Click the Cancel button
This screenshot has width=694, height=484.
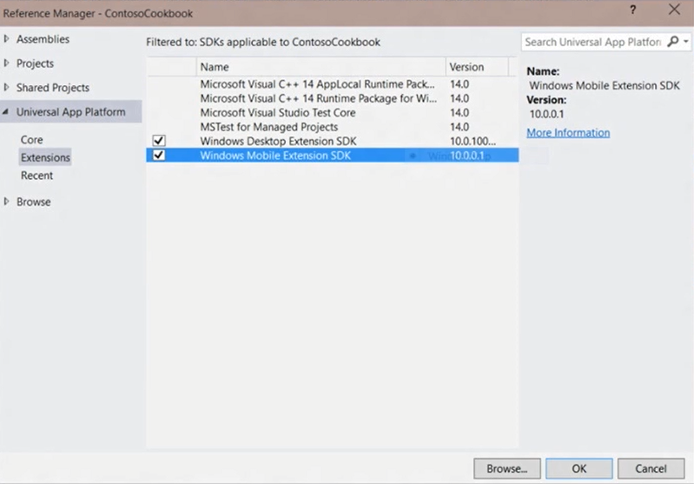pyautogui.click(x=651, y=468)
